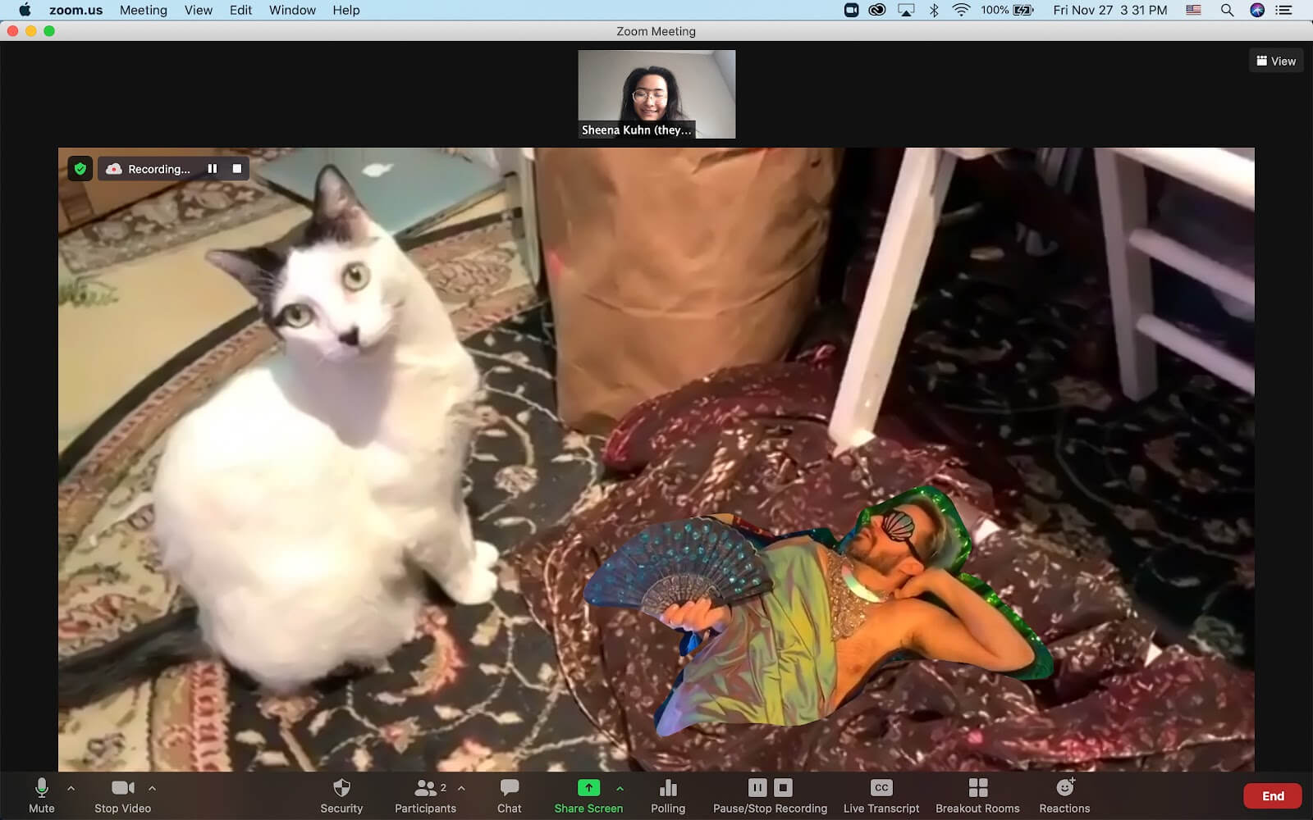Open the Window menu

click(x=292, y=10)
